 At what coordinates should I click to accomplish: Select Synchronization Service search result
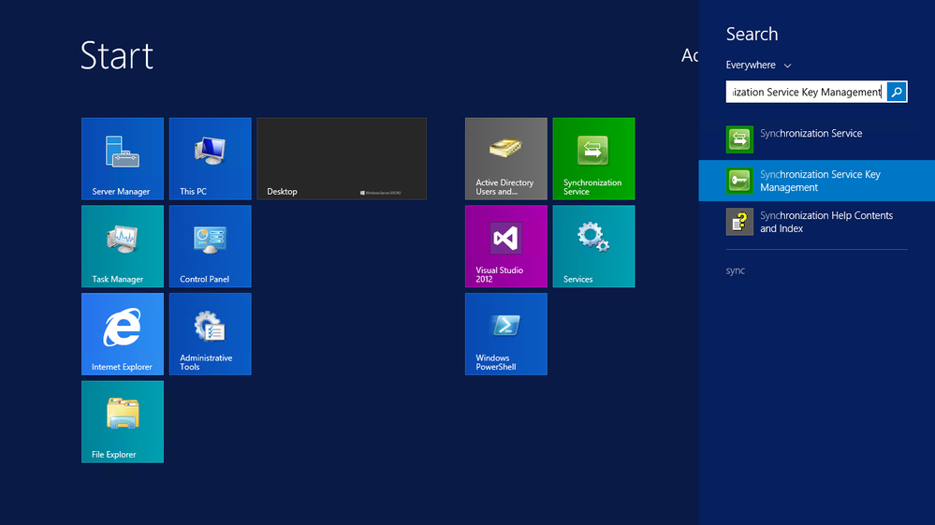coord(816,139)
